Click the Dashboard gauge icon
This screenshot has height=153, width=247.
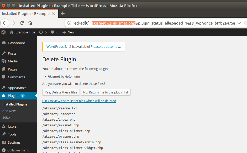[4, 43]
